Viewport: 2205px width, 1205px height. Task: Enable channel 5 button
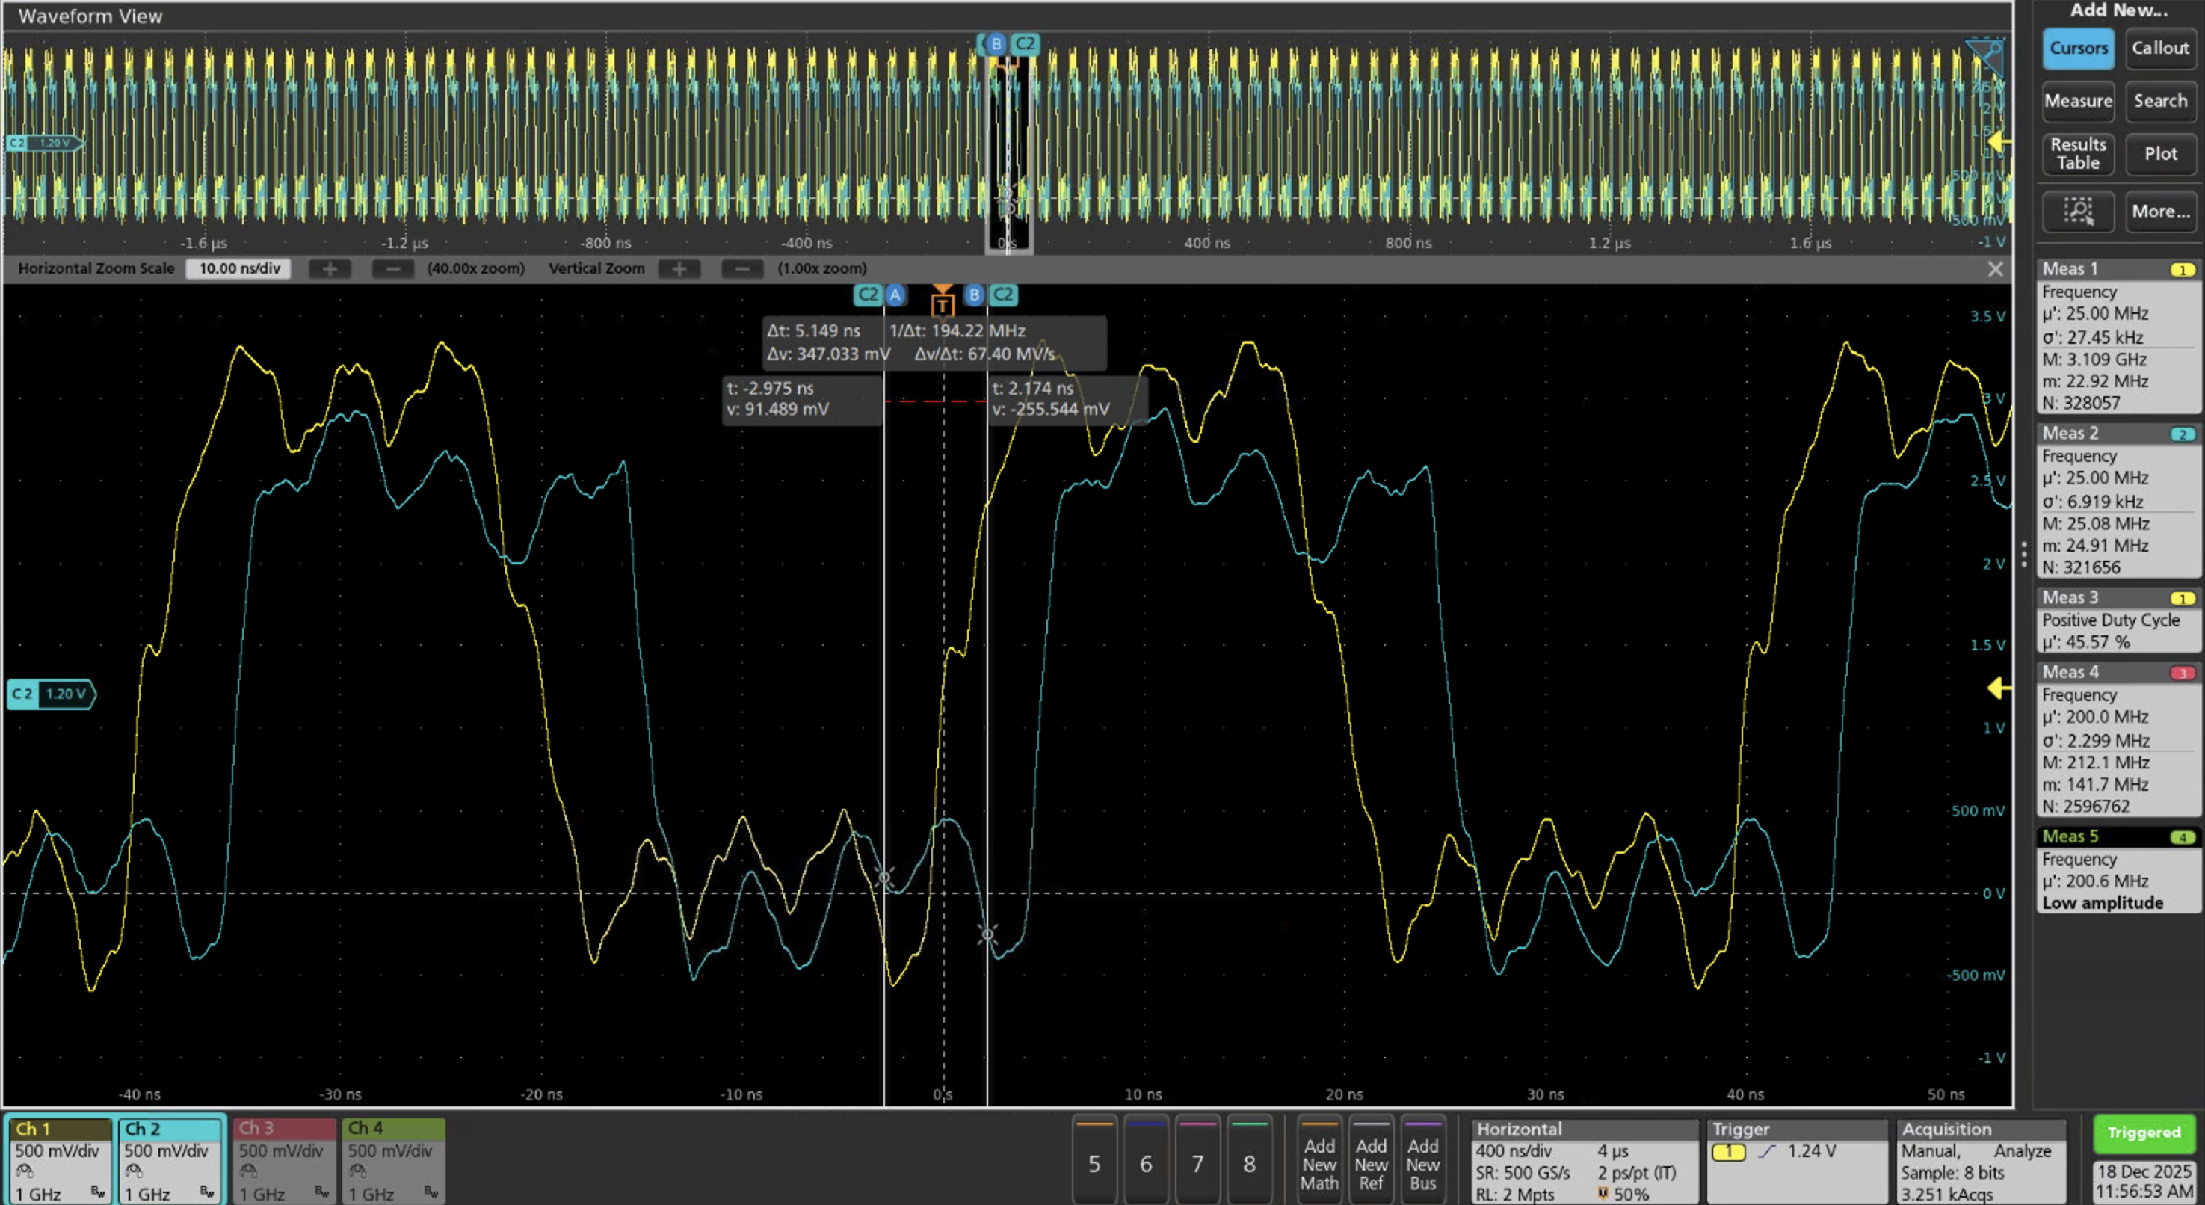(1094, 1160)
